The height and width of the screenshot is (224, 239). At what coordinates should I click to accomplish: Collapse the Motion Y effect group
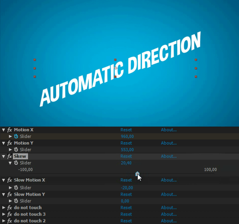pyautogui.click(x=4, y=143)
